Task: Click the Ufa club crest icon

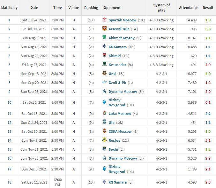Action: (105, 123)
